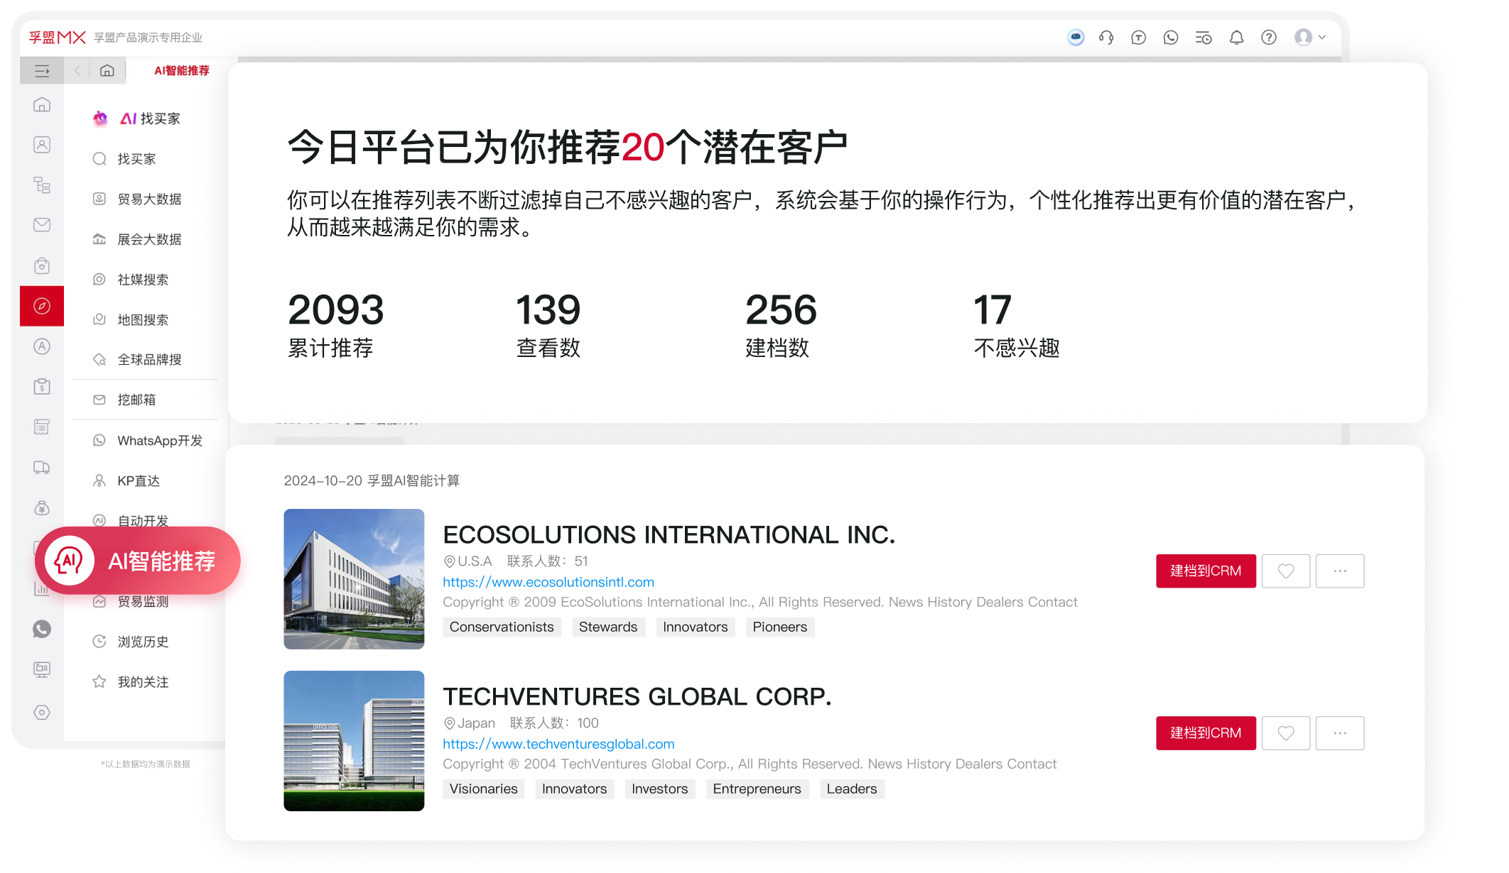Click the help question mark icon
The width and height of the screenshot is (1509, 873).
1269,38
